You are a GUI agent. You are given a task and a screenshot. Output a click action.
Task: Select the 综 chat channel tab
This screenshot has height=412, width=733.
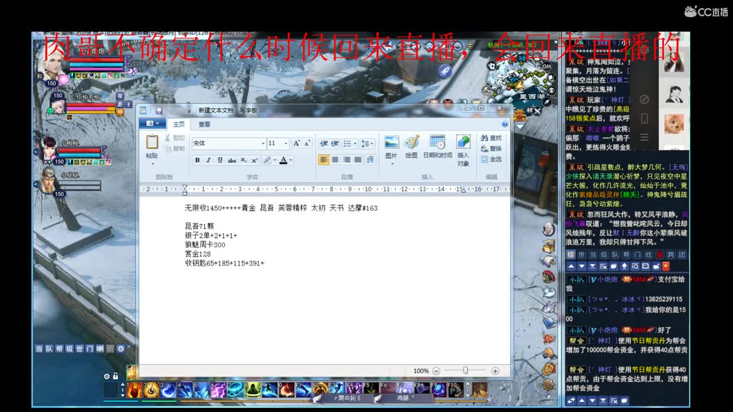pos(571,255)
